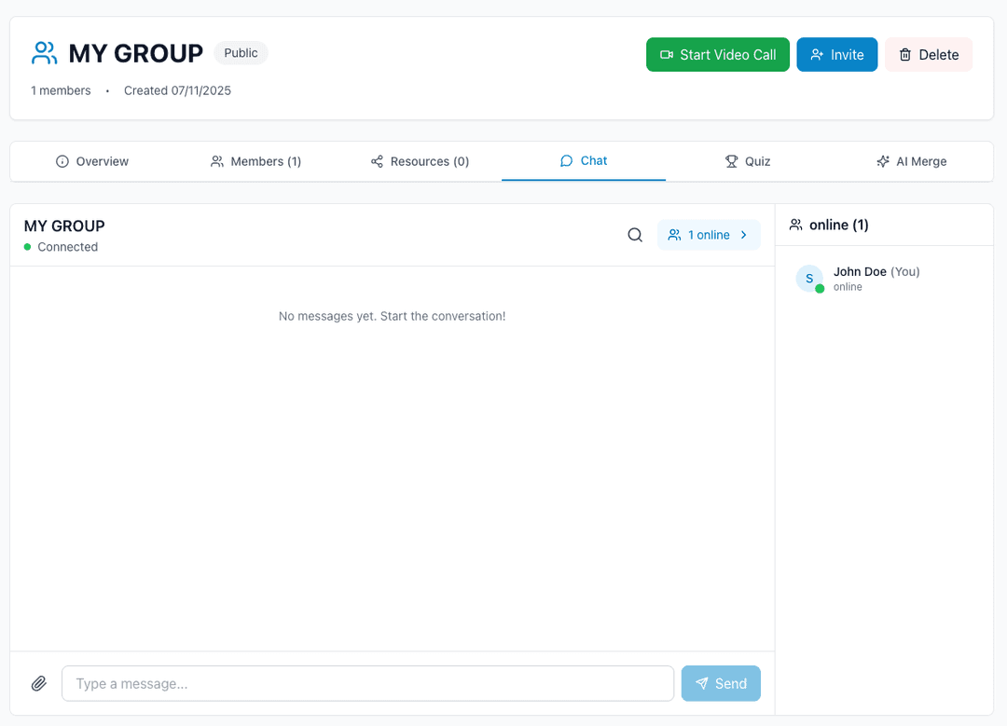Click the paperclip attach file icon
The width and height of the screenshot is (1007, 726).
(x=39, y=683)
